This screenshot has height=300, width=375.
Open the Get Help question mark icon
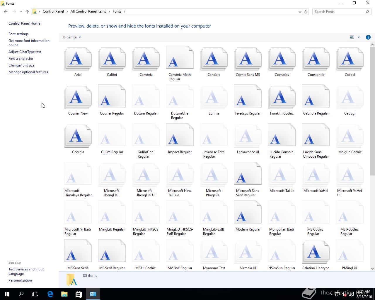click(368, 37)
